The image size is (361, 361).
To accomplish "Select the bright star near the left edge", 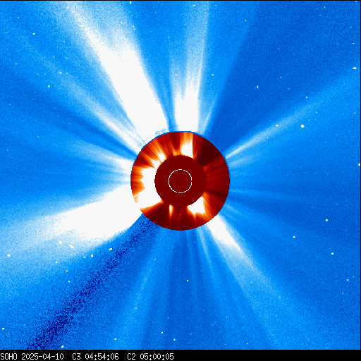I will point(8,255).
